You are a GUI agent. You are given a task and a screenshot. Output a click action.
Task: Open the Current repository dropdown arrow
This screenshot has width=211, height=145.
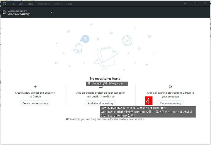[x=52, y=12]
